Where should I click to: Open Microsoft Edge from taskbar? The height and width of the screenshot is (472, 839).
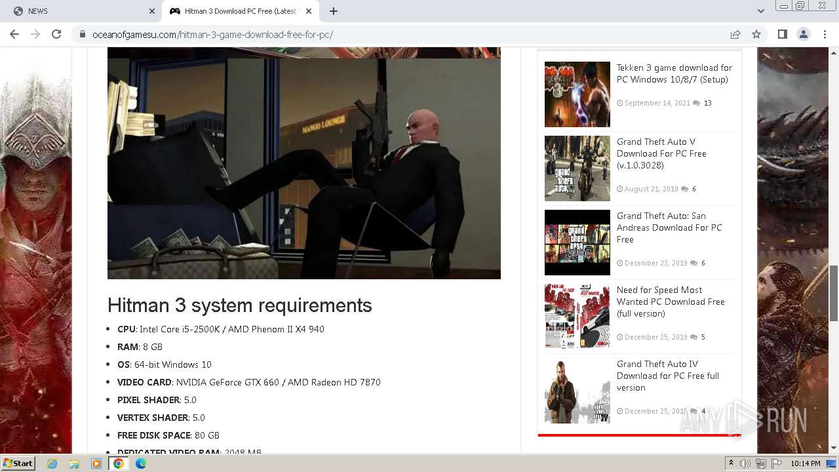(x=141, y=463)
